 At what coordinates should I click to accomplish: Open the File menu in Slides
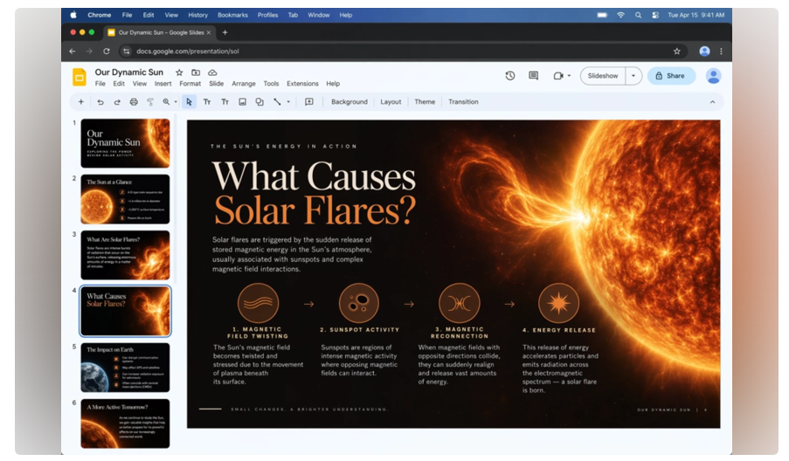[100, 84]
